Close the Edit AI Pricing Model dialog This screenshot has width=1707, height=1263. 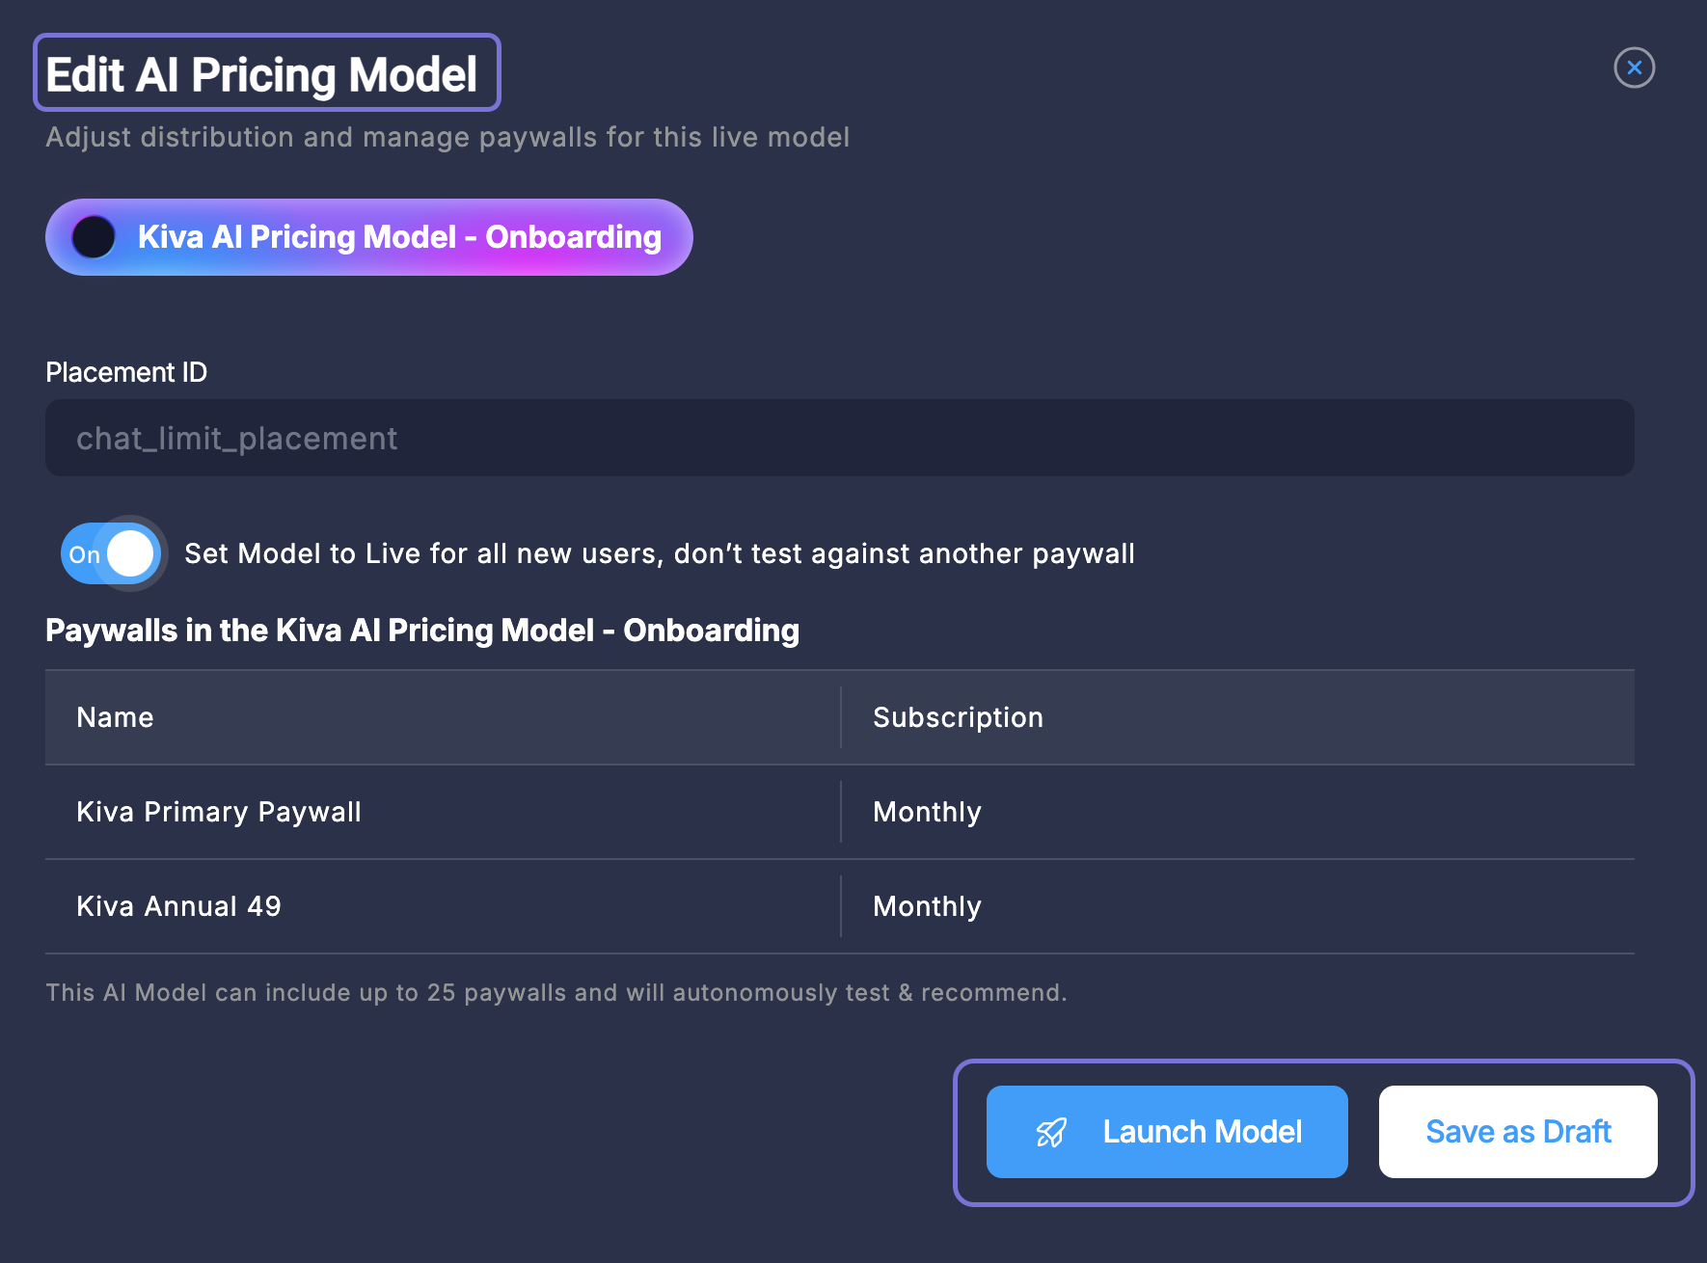pyautogui.click(x=1634, y=67)
